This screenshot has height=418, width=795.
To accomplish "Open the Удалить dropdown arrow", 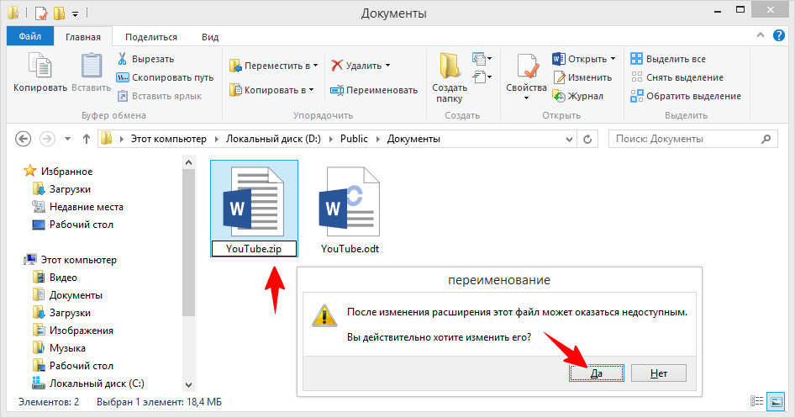I will (x=388, y=66).
